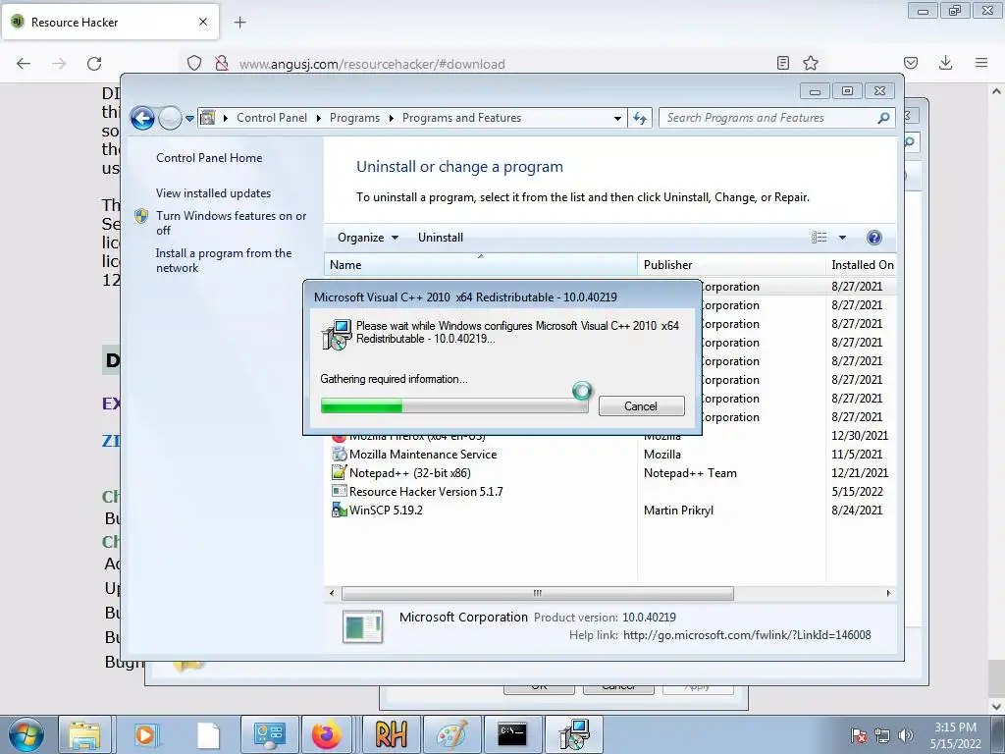
Task: Select WinSCP 5.19.2 row
Action: pos(610,511)
